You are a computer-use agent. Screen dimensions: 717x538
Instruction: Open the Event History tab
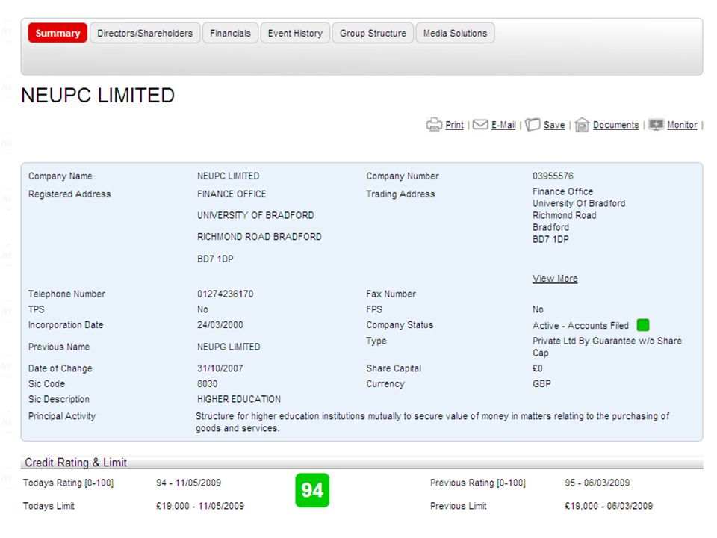click(x=296, y=33)
